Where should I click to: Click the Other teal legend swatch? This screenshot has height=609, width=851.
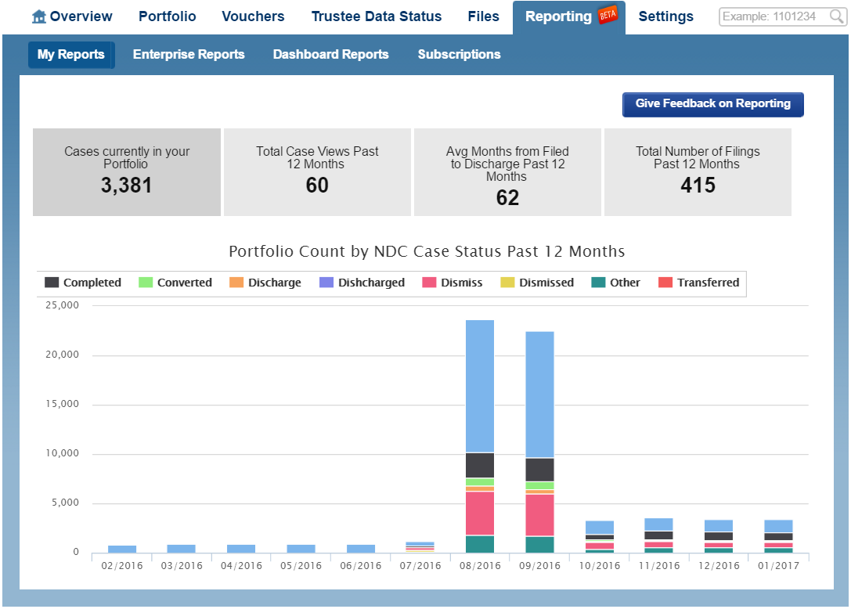click(x=598, y=283)
